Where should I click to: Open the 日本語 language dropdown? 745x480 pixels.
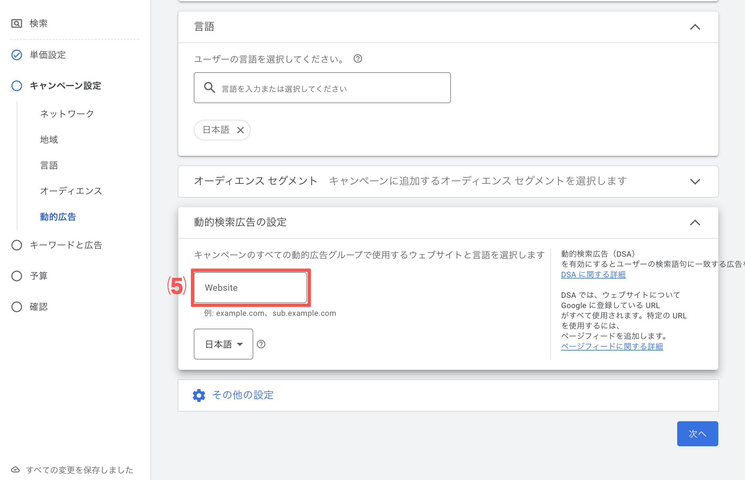223,344
